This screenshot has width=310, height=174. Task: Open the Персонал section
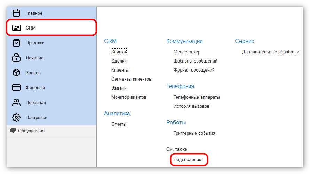tap(35, 102)
